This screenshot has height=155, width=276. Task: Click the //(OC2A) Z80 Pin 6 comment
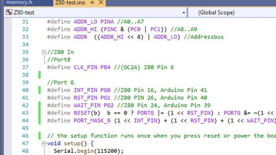pyautogui.click(x=144, y=67)
